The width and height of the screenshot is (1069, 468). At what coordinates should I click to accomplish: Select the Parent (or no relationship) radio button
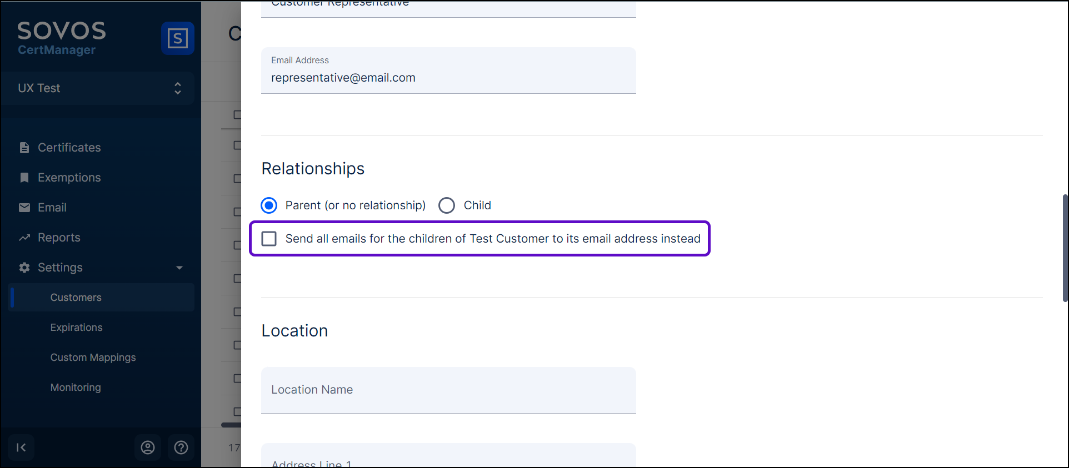coord(269,205)
